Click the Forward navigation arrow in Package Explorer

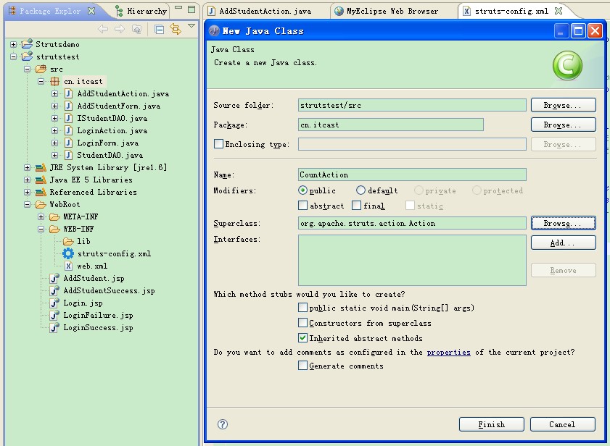pyautogui.click(x=120, y=29)
